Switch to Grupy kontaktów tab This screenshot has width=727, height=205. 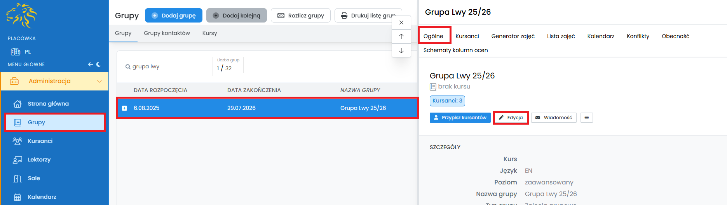167,33
